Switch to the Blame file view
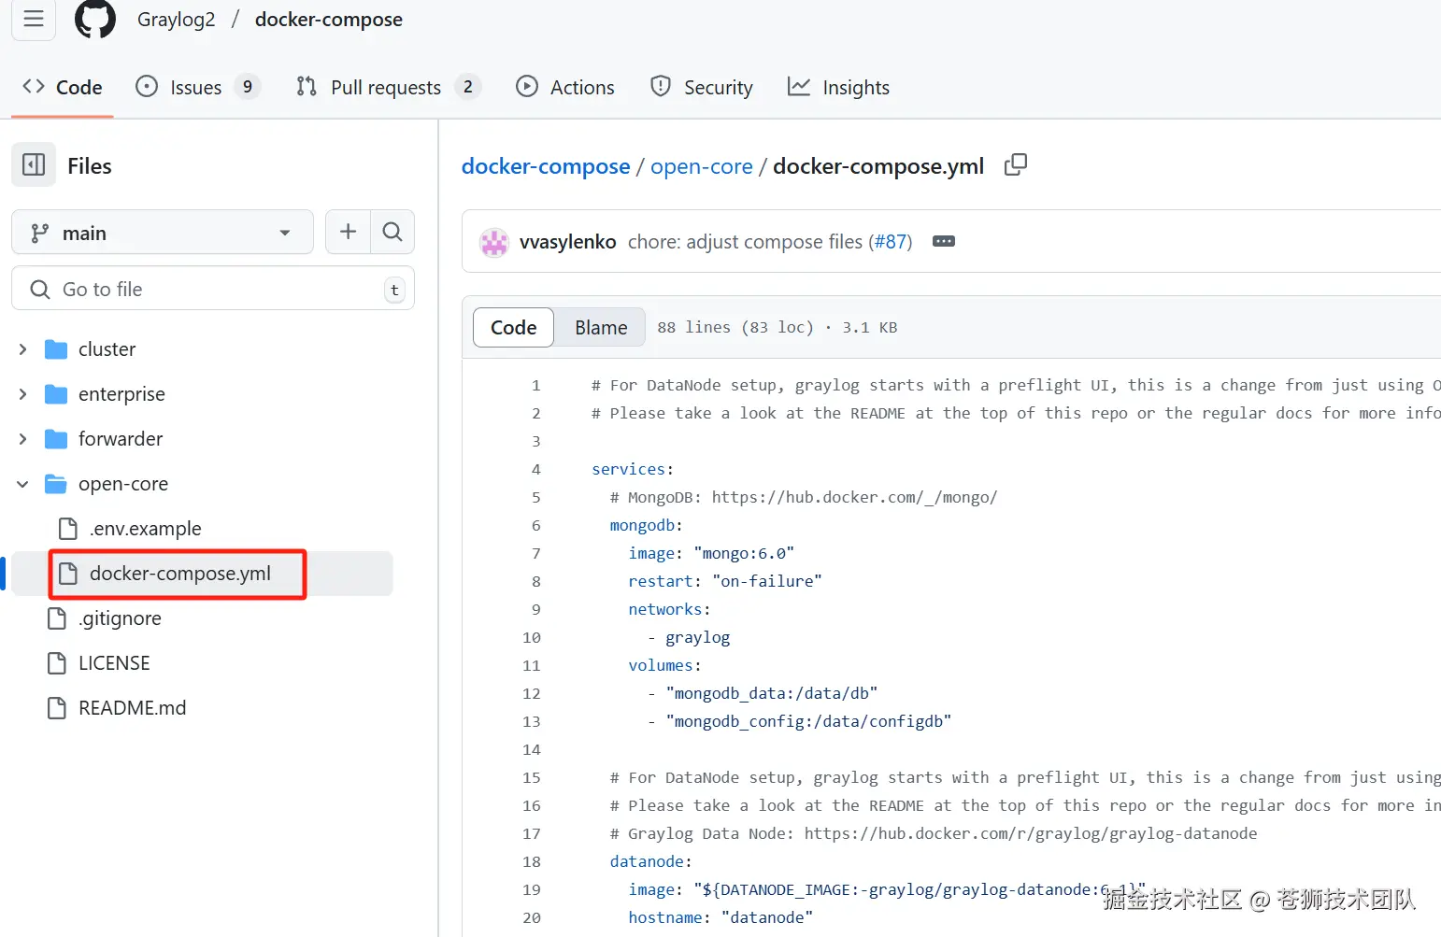1441x937 pixels. [601, 327]
